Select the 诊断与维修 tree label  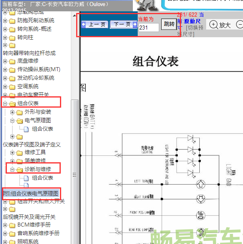tap(38, 169)
